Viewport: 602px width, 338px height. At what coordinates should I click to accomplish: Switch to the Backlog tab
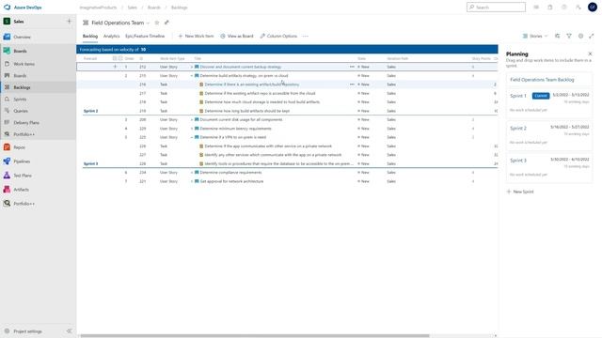click(x=90, y=36)
